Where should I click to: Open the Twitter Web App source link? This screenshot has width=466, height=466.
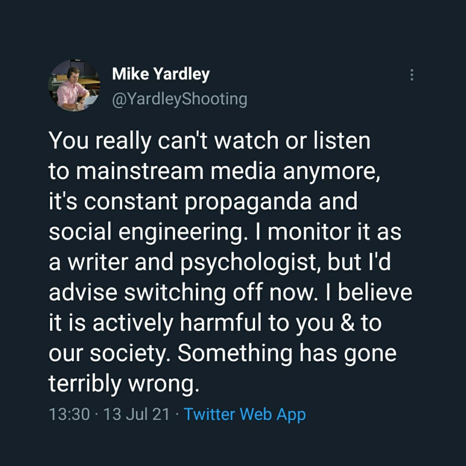coord(245,414)
